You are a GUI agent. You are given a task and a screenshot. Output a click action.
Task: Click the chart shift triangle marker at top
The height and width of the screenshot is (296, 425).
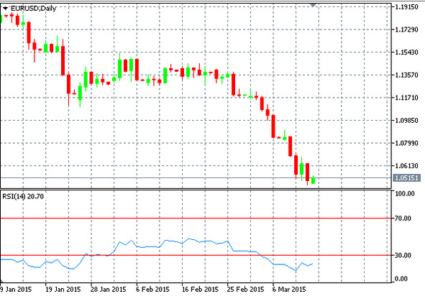coord(314,5)
